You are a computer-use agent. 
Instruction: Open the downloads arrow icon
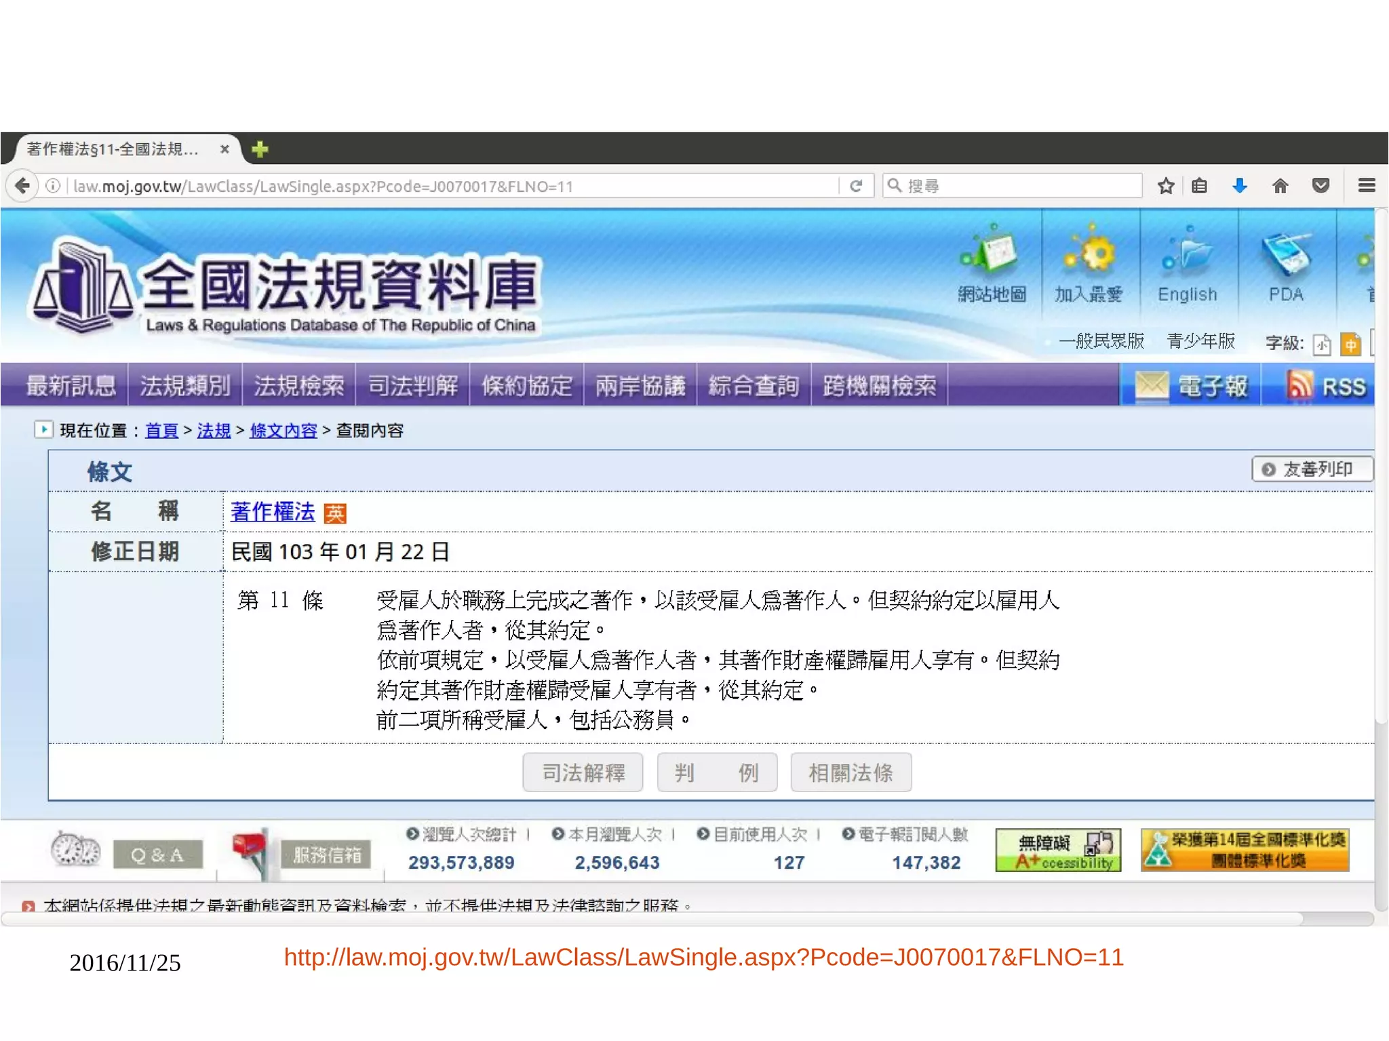click(x=1240, y=186)
